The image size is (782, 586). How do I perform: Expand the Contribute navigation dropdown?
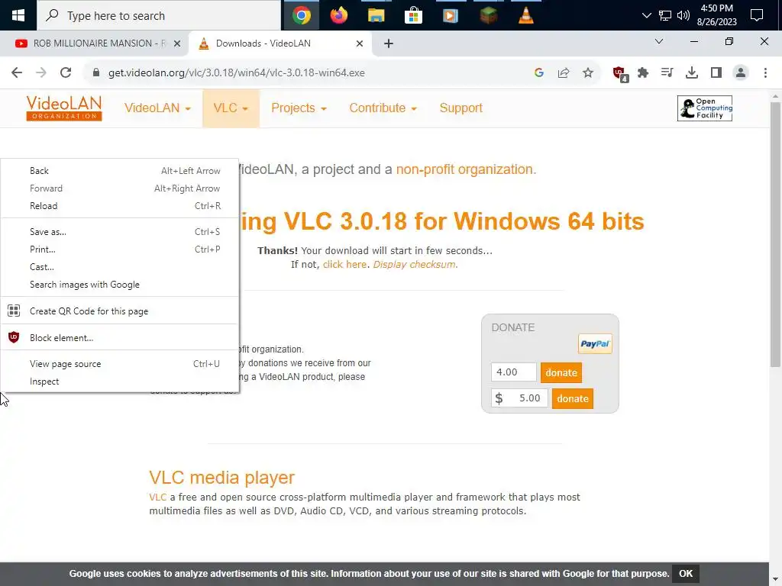[x=383, y=108]
